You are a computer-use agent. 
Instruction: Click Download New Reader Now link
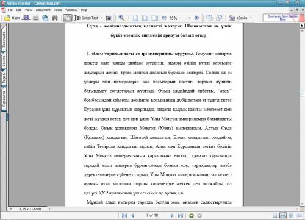(282, 18)
